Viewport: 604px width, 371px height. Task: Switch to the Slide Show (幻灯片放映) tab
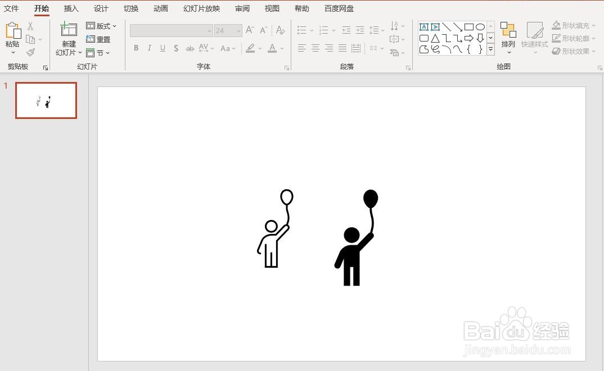[201, 8]
